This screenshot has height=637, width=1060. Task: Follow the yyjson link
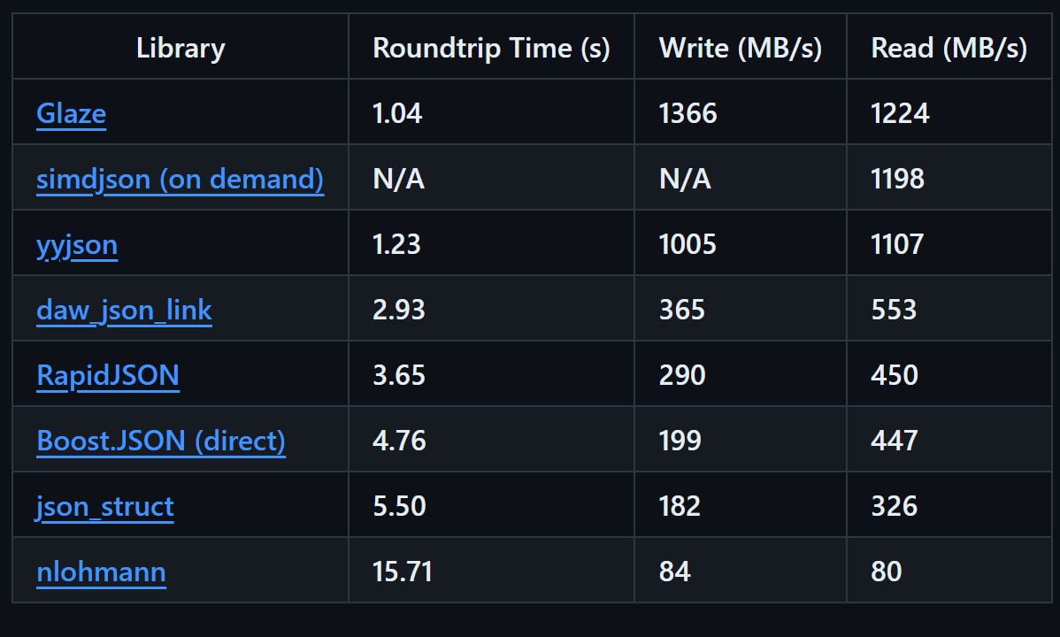point(77,244)
